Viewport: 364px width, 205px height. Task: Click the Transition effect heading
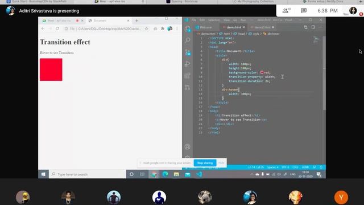pos(65,42)
